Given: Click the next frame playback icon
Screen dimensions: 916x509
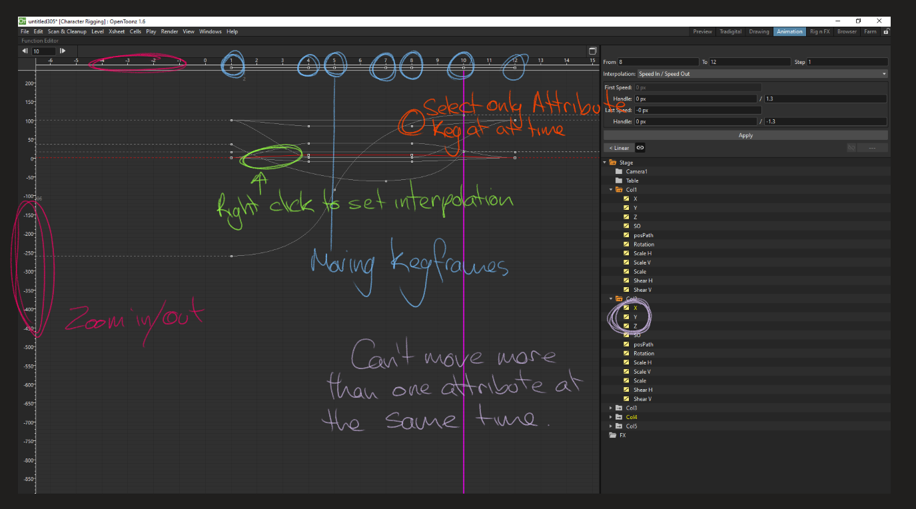Looking at the screenshot, I should coord(63,51).
